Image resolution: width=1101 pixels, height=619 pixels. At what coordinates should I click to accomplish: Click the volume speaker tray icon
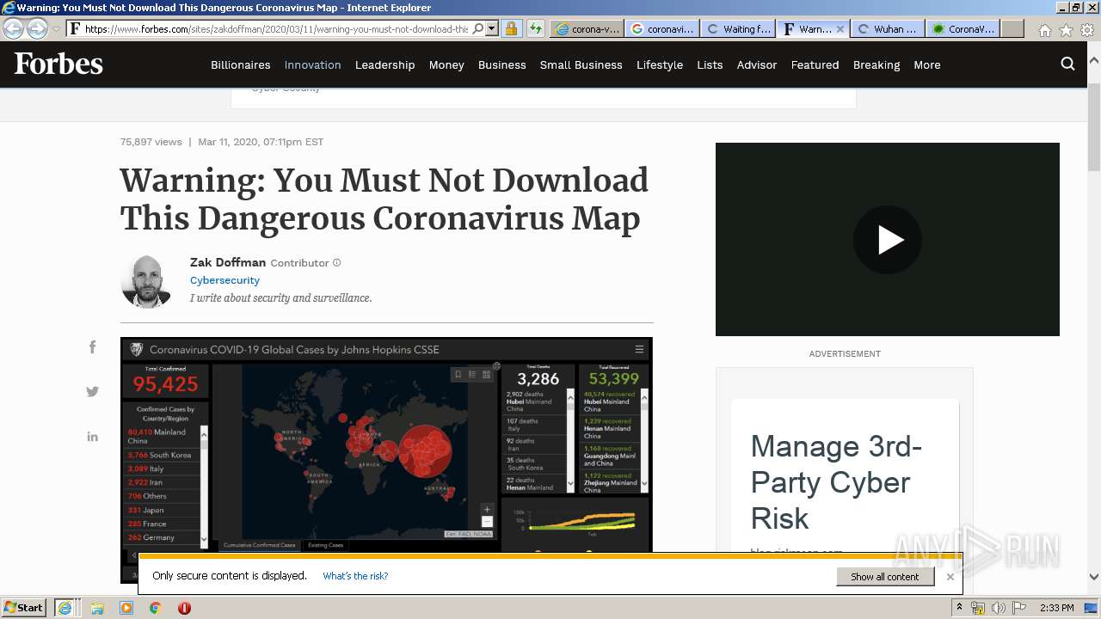coord(998,608)
